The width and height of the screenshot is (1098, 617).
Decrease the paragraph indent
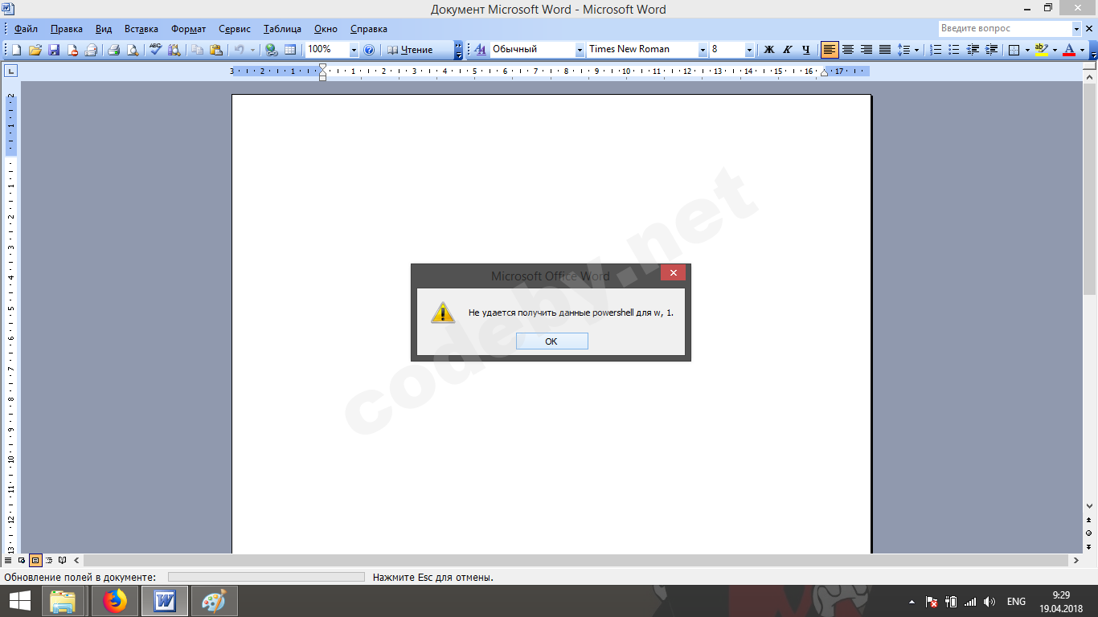point(973,50)
